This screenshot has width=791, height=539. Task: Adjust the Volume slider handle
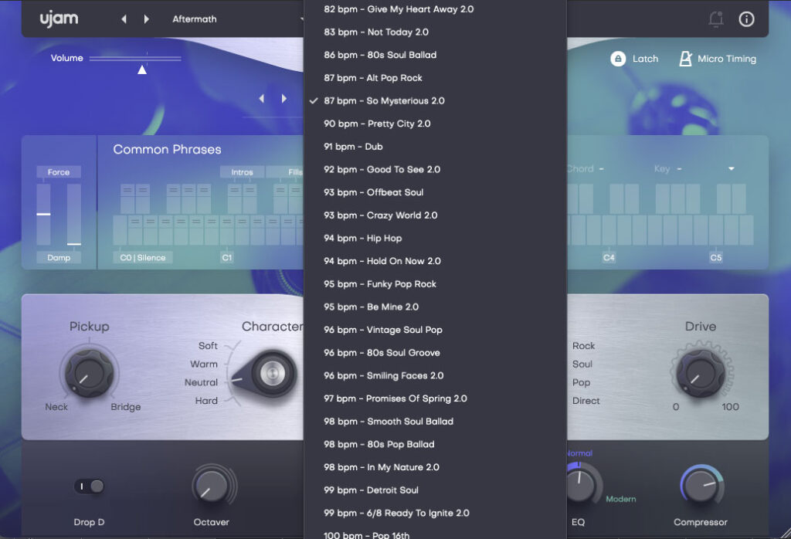tap(142, 69)
